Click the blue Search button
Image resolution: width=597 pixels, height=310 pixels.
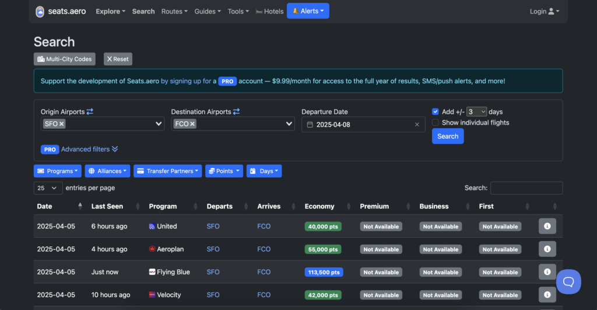(448, 136)
